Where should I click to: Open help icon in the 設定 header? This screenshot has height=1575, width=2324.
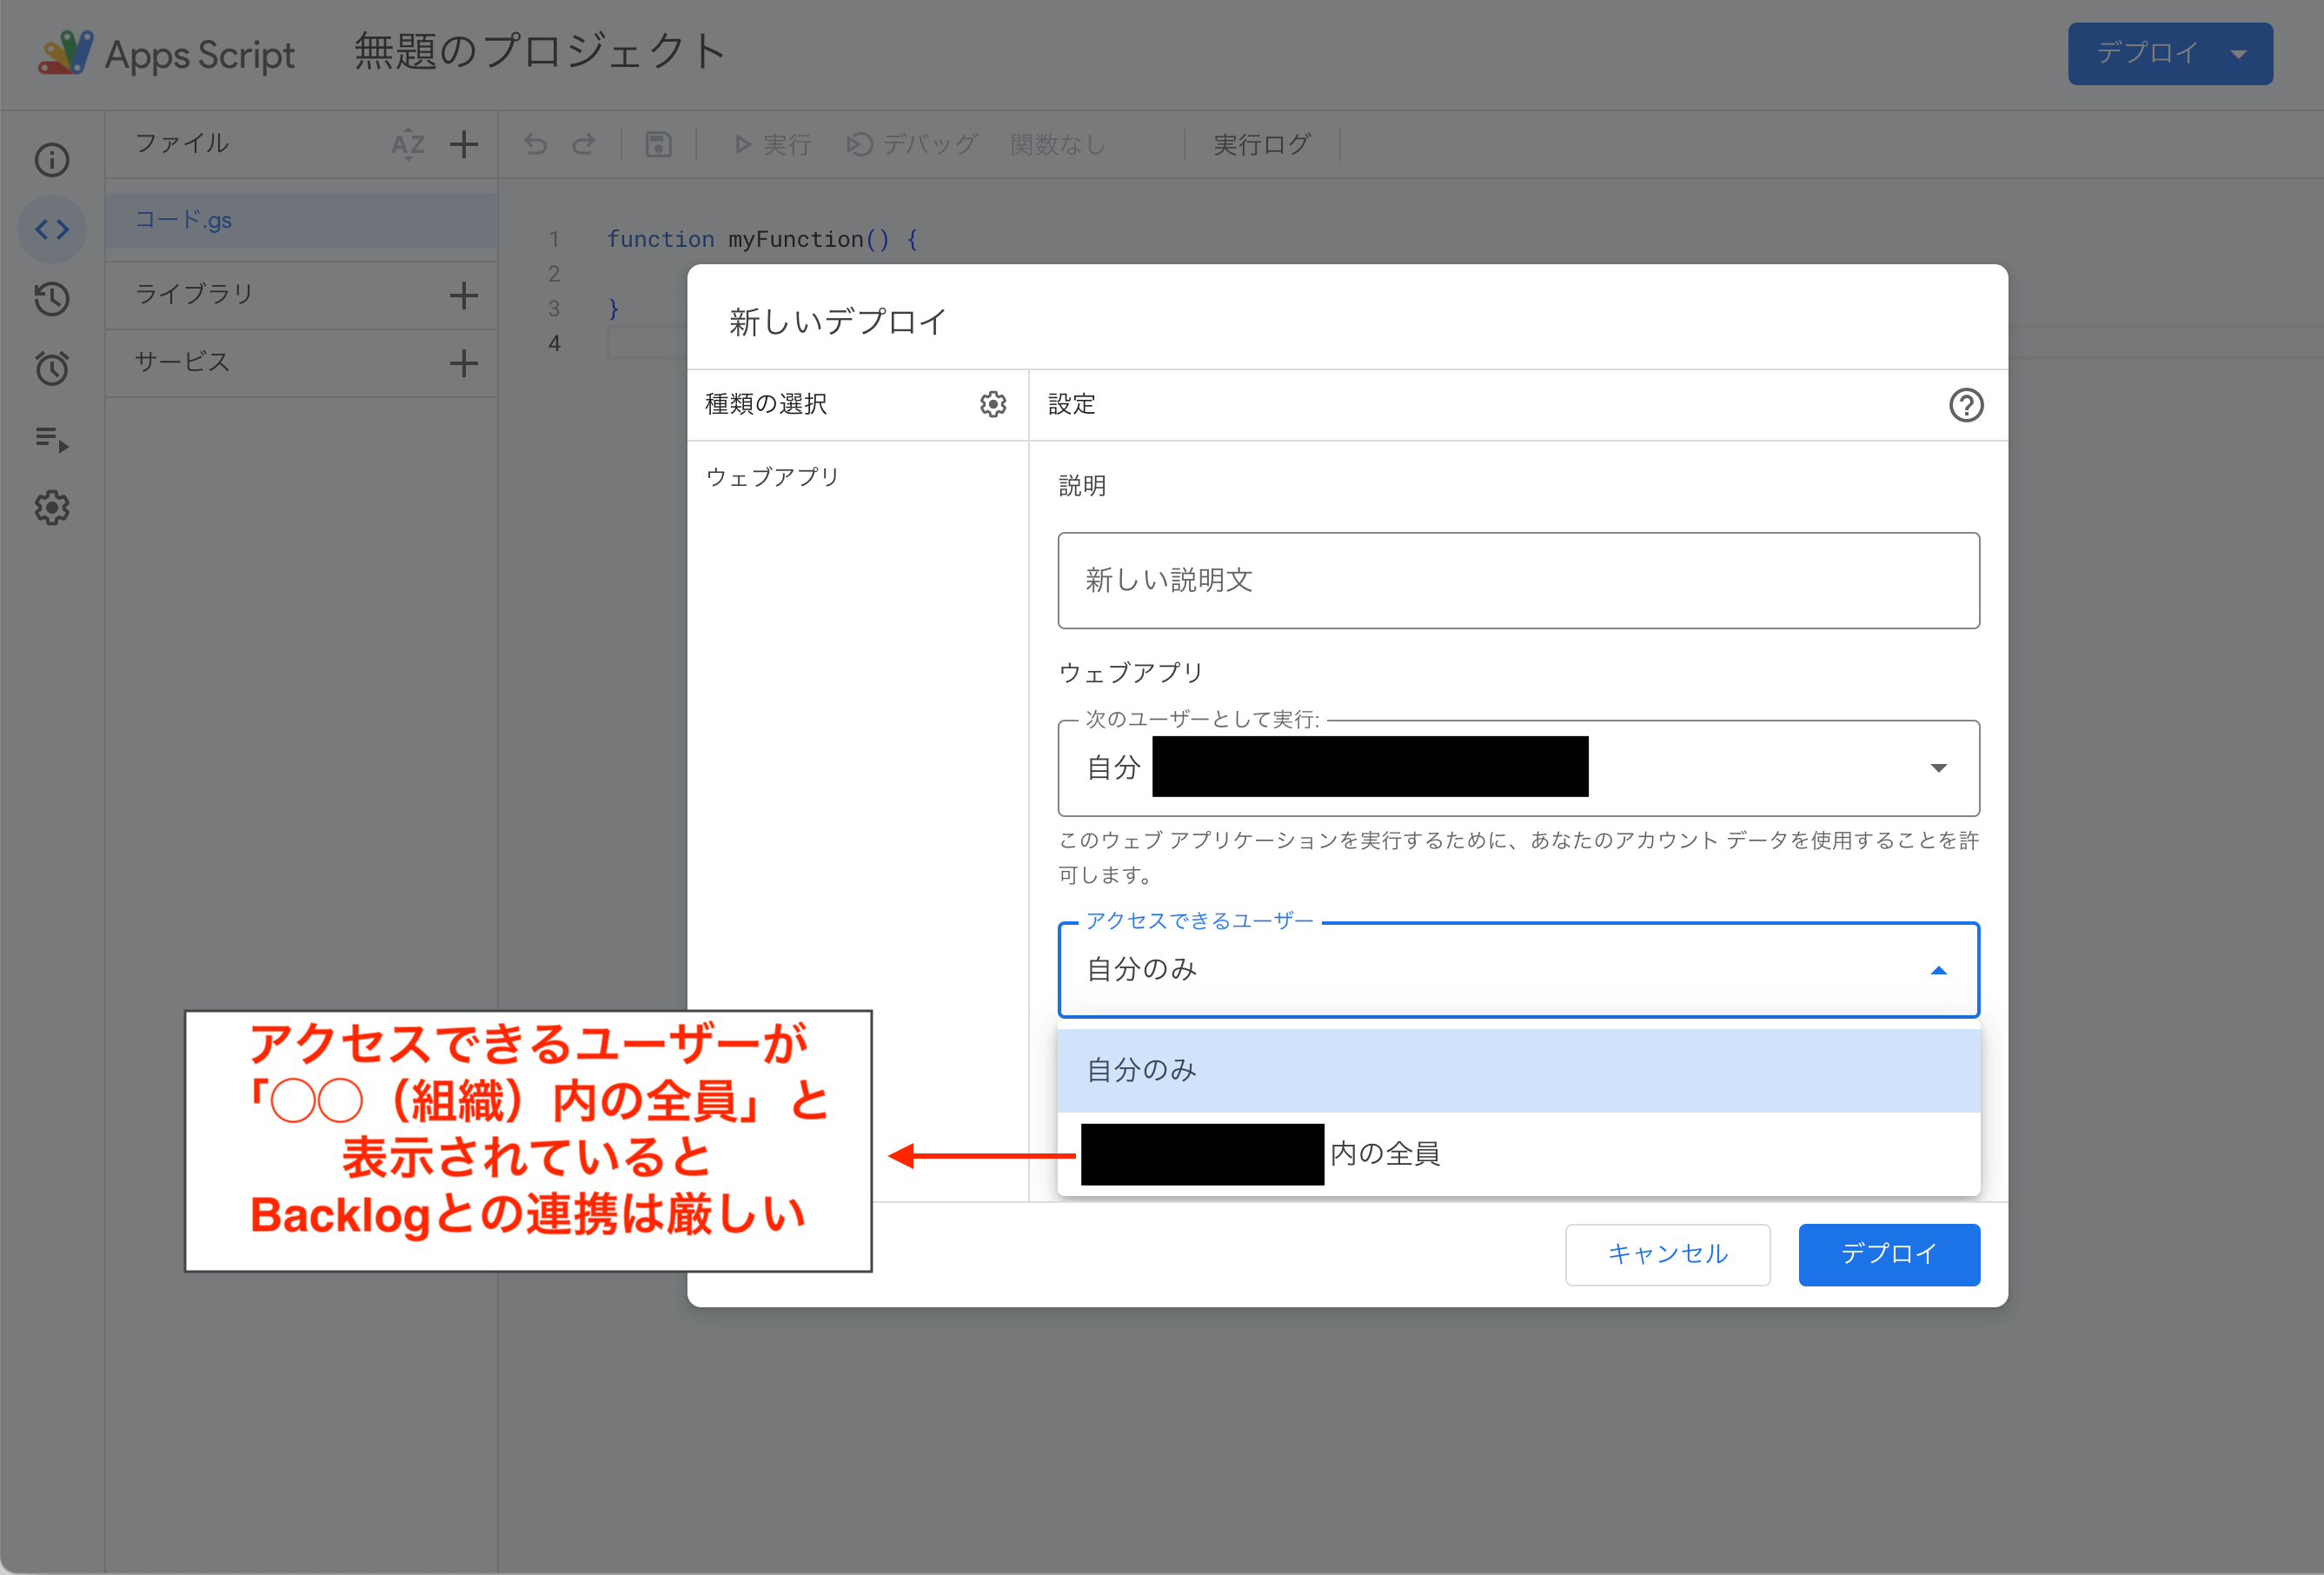(x=1966, y=405)
